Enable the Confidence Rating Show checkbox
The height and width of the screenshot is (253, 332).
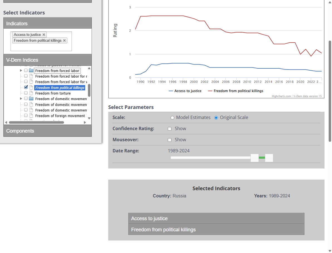tap(169, 129)
